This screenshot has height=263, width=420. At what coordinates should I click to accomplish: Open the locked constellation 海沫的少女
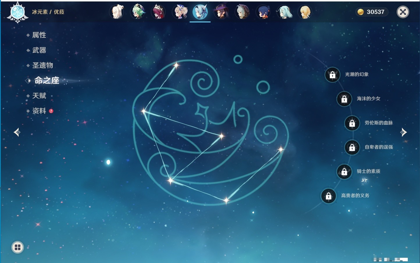coord(344,99)
